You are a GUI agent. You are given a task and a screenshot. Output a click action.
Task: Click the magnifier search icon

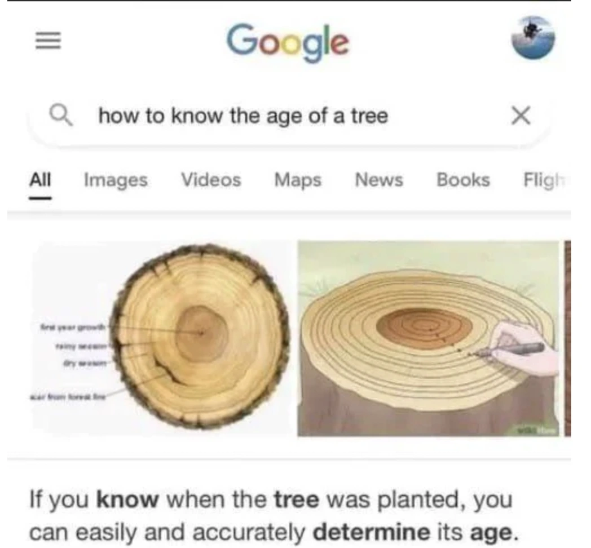tap(61, 115)
